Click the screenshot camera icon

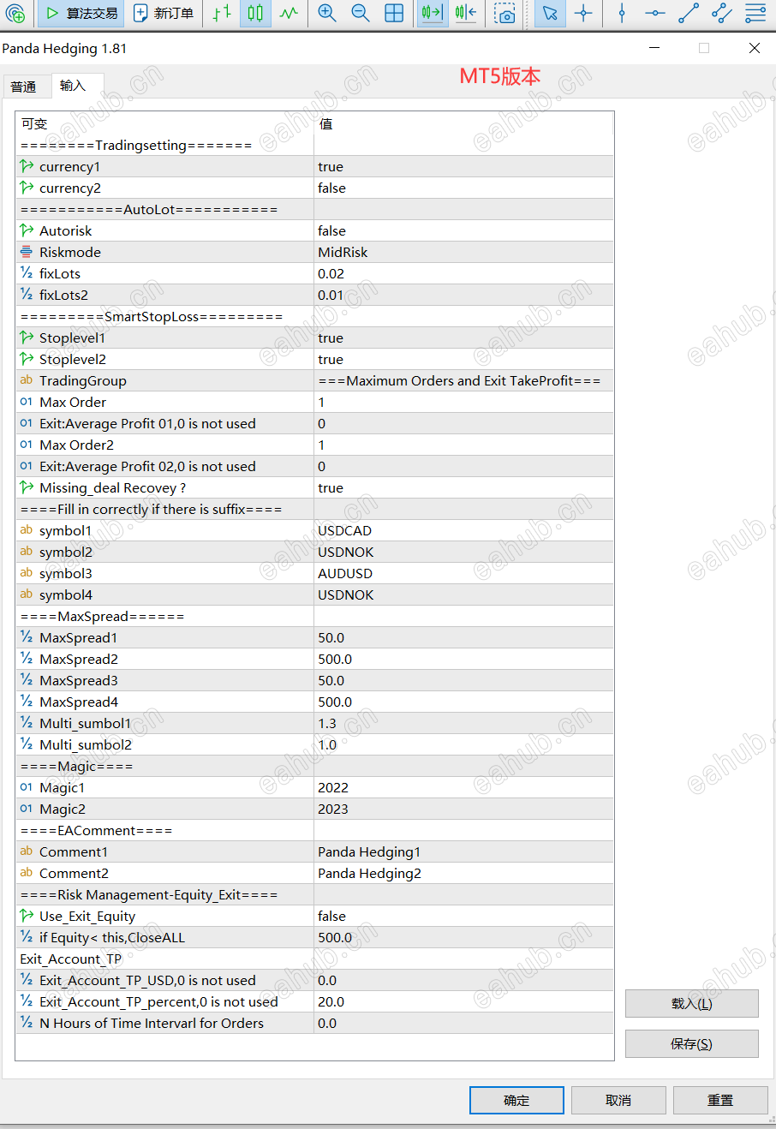[x=505, y=14]
